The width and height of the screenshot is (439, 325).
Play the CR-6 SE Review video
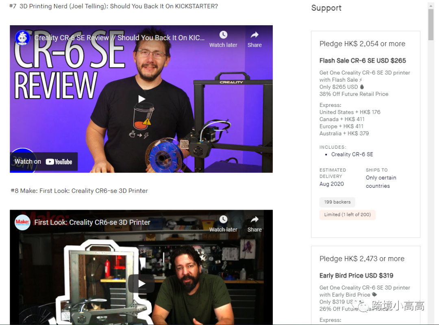(141, 99)
